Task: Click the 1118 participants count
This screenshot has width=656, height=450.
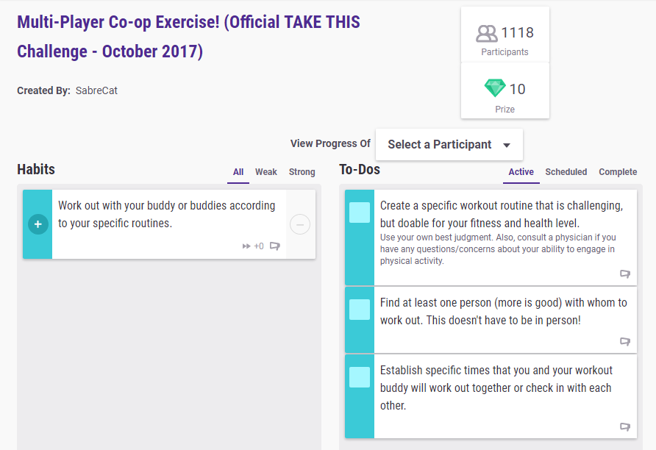Action: [x=517, y=33]
